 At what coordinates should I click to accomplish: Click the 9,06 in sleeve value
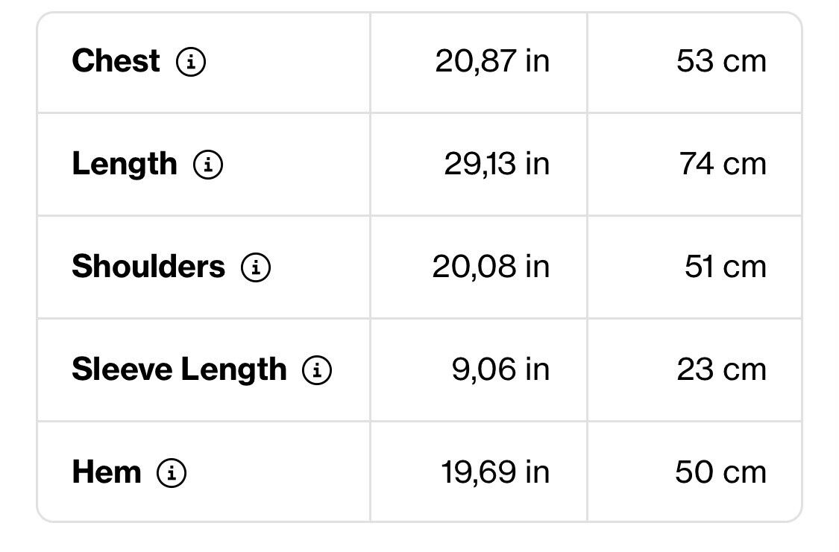coord(501,369)
